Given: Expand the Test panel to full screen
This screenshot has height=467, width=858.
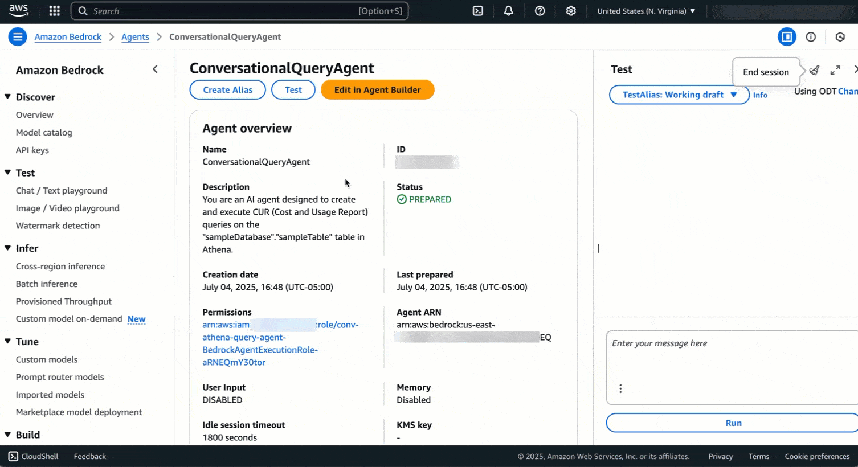Looking at the screenshot, I should 835,70.
